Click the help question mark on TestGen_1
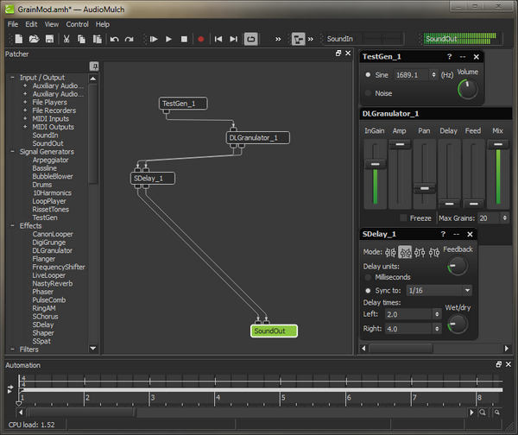The height and width of the screenshot is (435, 518). pyautogui.click(x=450, y=56)
